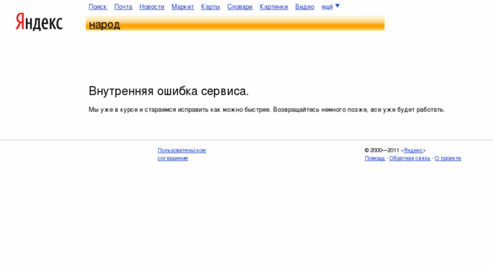Image resolution: width=493 pixels, height=268 pixels.
Task: Open the Обратная связь footer link
Action: coord(410,158)
